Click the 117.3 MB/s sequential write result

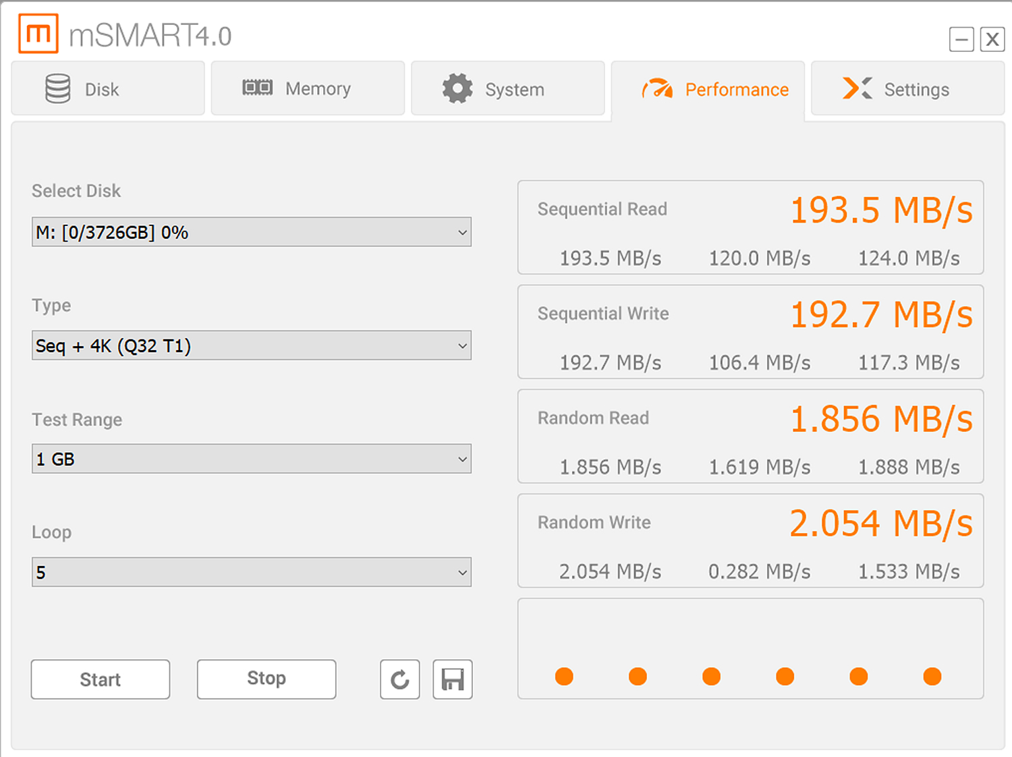[909, 363]
